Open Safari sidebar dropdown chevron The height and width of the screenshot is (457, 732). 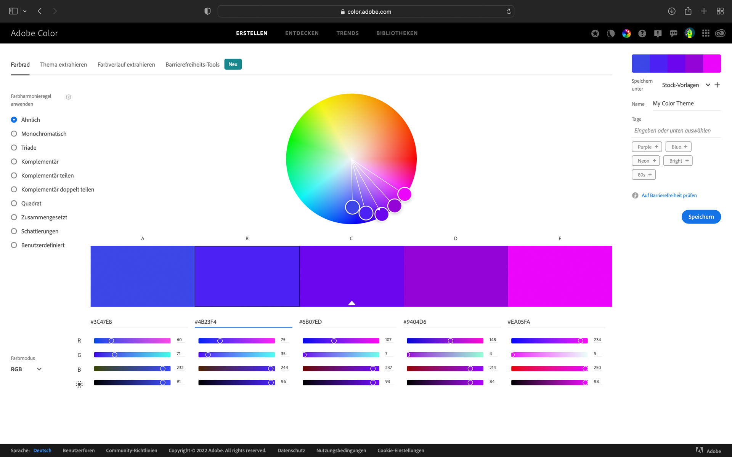pos(25,11)
